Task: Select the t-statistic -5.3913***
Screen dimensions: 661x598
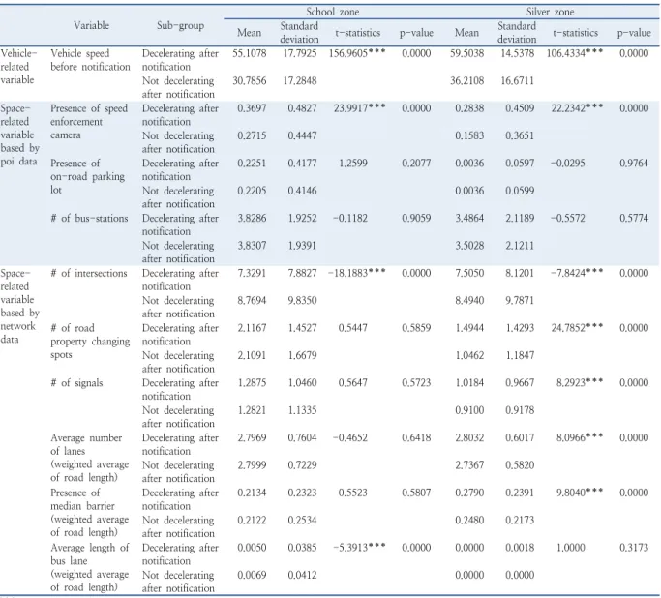Action: click(359, 548)
